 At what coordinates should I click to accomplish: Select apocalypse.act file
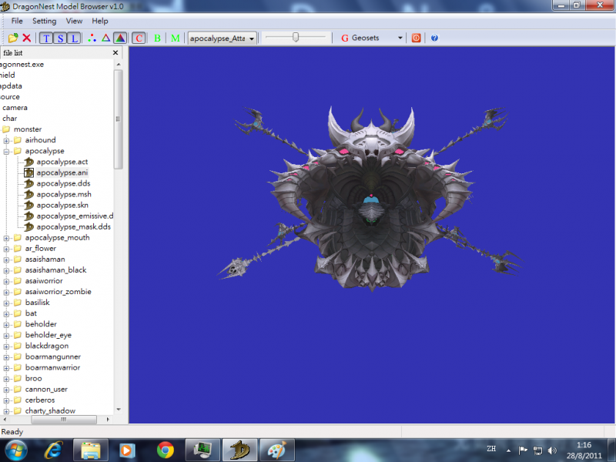62,162
